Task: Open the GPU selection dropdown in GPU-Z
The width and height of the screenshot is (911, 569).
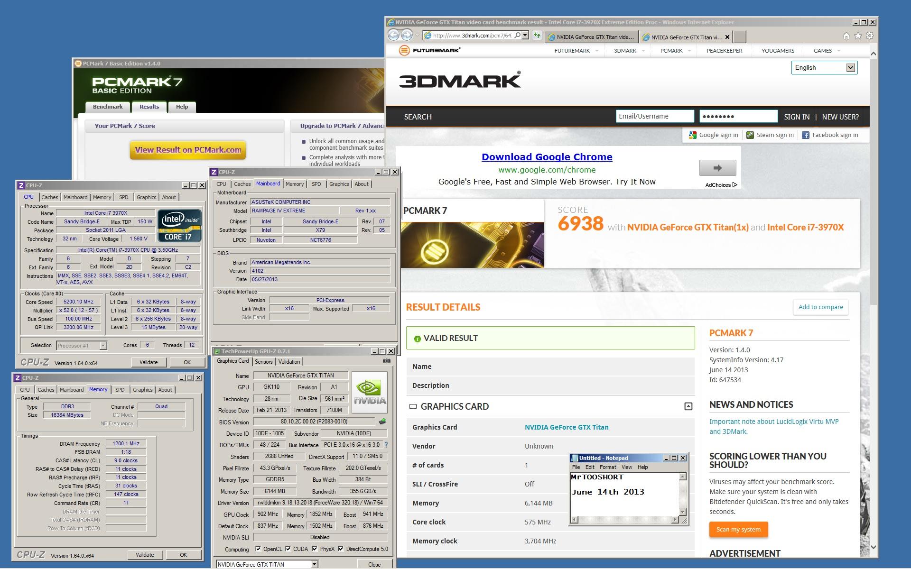Action: [x=267, y=564]
